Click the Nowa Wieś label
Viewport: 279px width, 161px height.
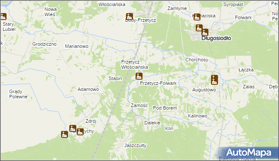(x=51, y=12)
